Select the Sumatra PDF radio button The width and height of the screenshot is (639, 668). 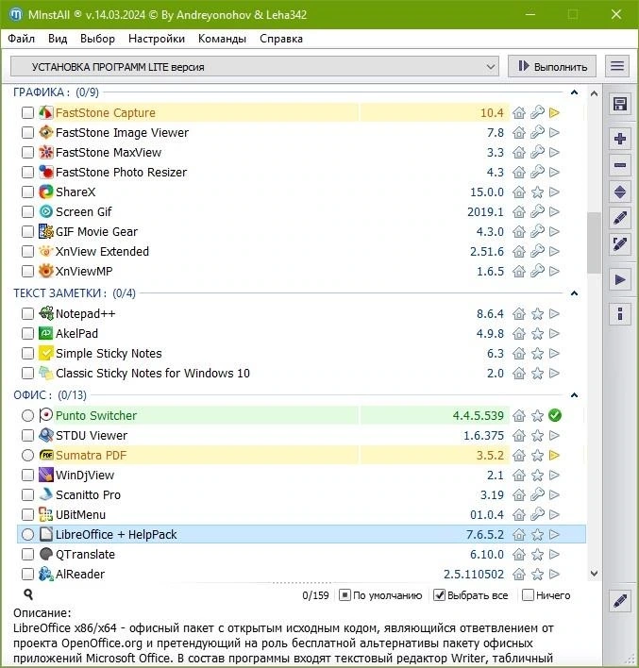pos(27,456)
